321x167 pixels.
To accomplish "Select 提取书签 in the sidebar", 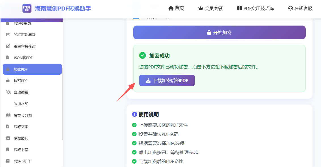I will pyautogui.click(x=32, y=150).
